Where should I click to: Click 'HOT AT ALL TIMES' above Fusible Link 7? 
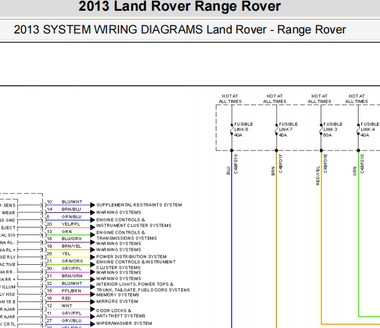point(275,99)
